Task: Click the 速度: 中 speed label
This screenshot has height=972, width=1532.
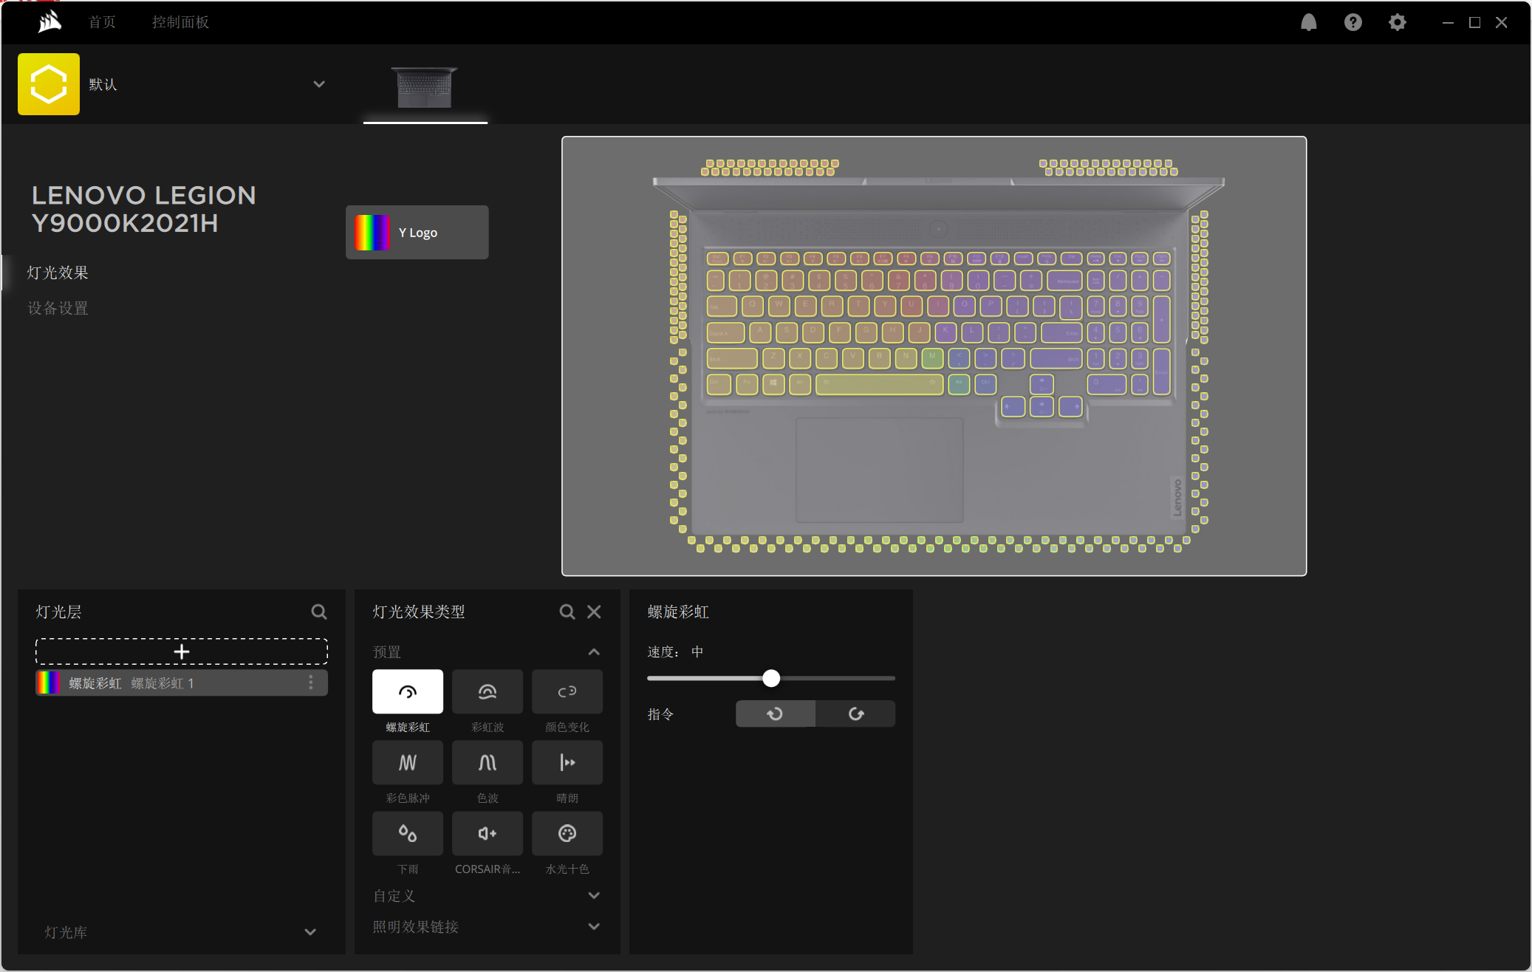Action: pyautogui.click(x=675, y=651)
